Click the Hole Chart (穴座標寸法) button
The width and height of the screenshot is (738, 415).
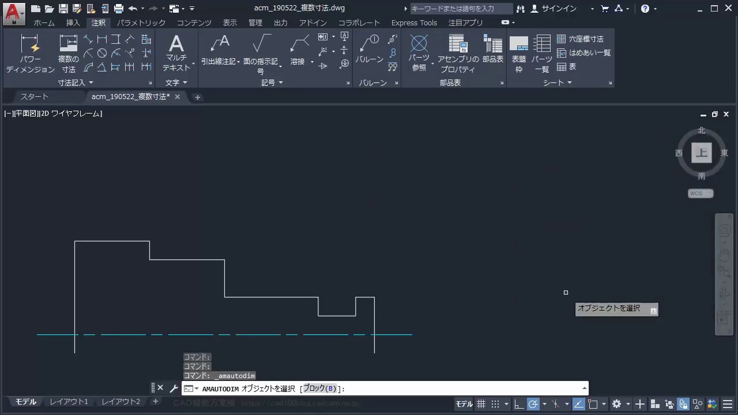[580, 39]
